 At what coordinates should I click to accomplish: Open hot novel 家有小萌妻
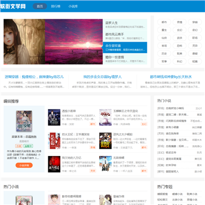[x=172, y=127]
